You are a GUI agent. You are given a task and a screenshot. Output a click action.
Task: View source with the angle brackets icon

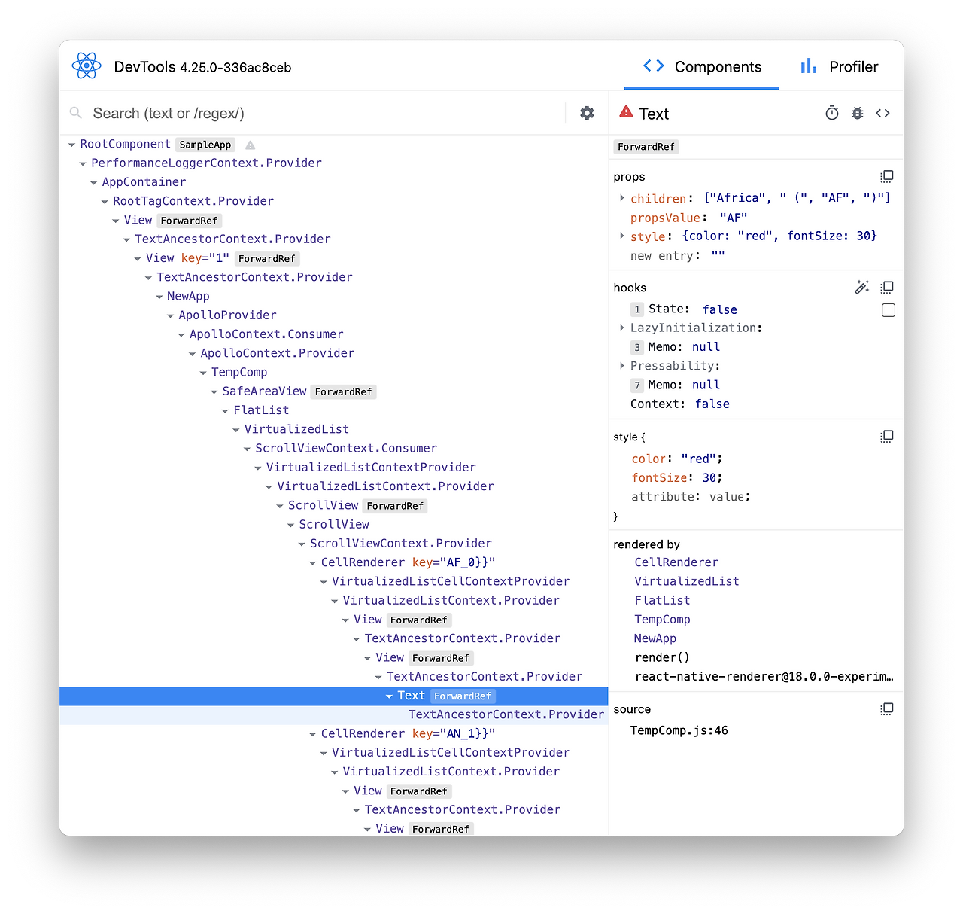(882, 112)
